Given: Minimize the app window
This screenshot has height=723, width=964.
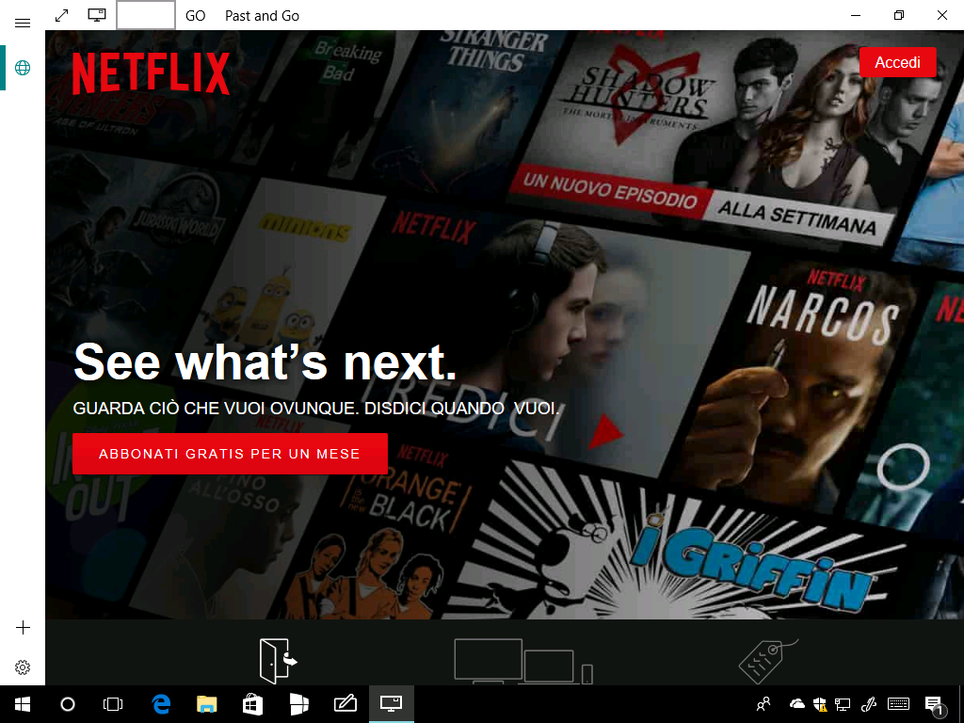Looking at the screenshot, I should [x=856, y=15].
